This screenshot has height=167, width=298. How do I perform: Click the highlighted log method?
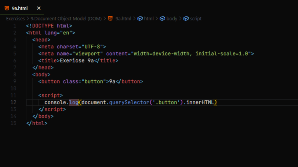click(74, 103)
